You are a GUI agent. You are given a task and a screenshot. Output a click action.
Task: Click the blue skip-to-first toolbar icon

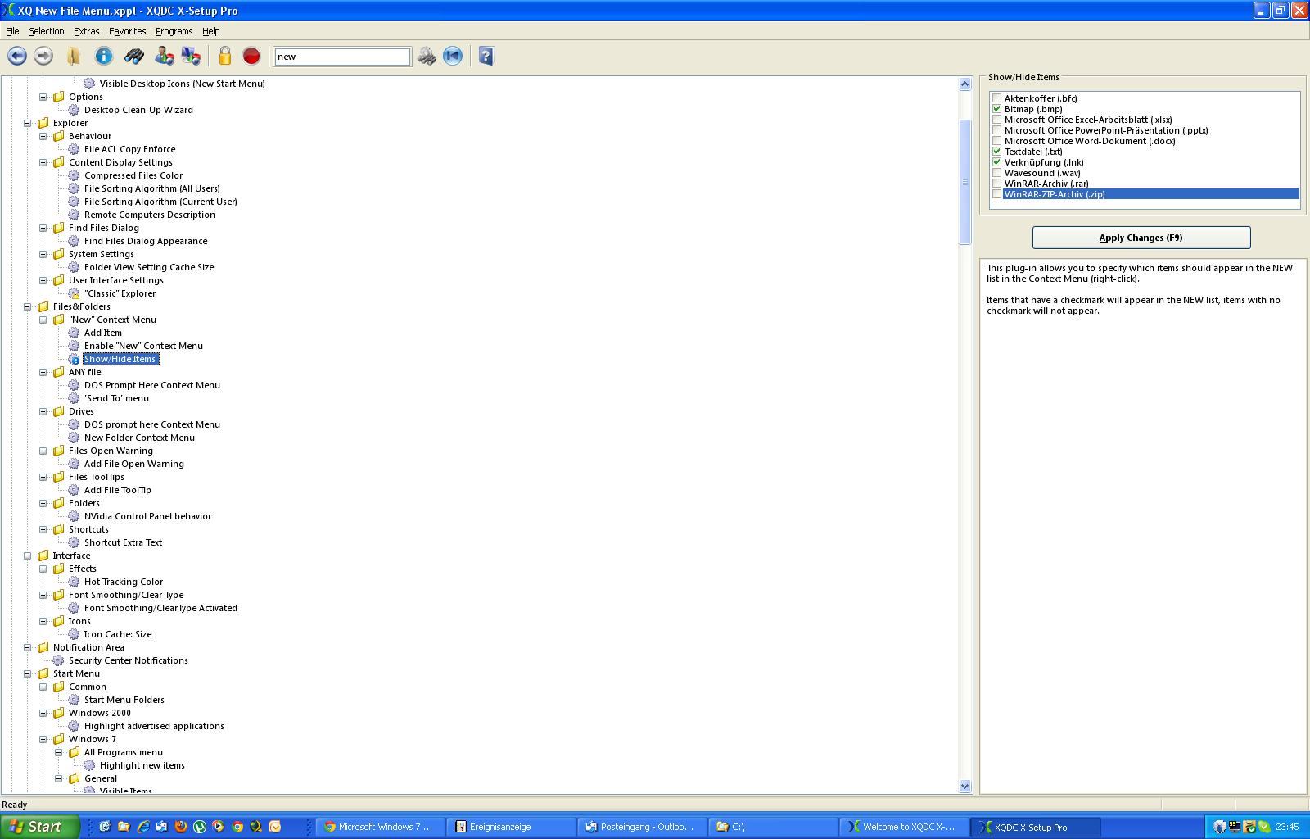453,56
